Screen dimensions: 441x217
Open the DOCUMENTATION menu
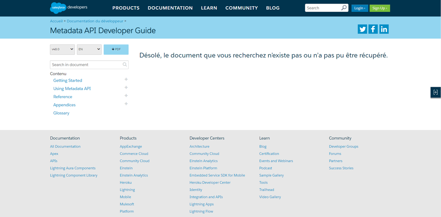pyautogui.click(x=170, y=8)
